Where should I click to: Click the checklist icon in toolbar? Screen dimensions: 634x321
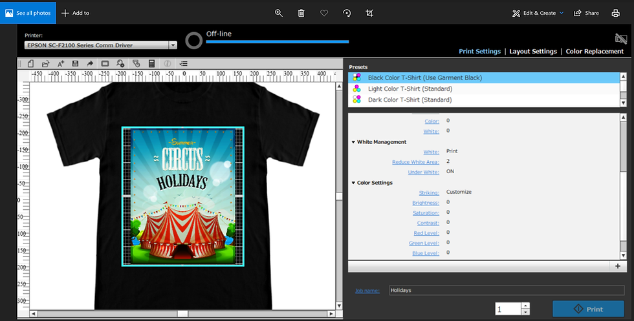click(184, 63)
